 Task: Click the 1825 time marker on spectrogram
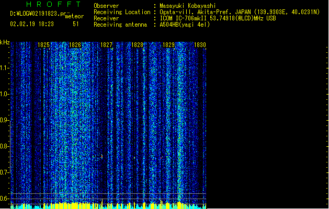click(43, 45)
